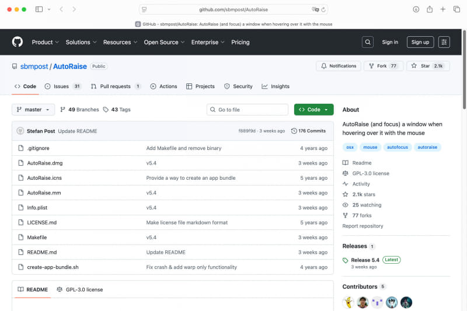Open a new tab with plus icon
Image resolution: width=467 pixels, height=311 pixels.
tap(443, 9)
